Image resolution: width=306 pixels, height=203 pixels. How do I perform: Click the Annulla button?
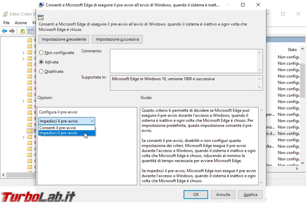click(x=223, y=194)
